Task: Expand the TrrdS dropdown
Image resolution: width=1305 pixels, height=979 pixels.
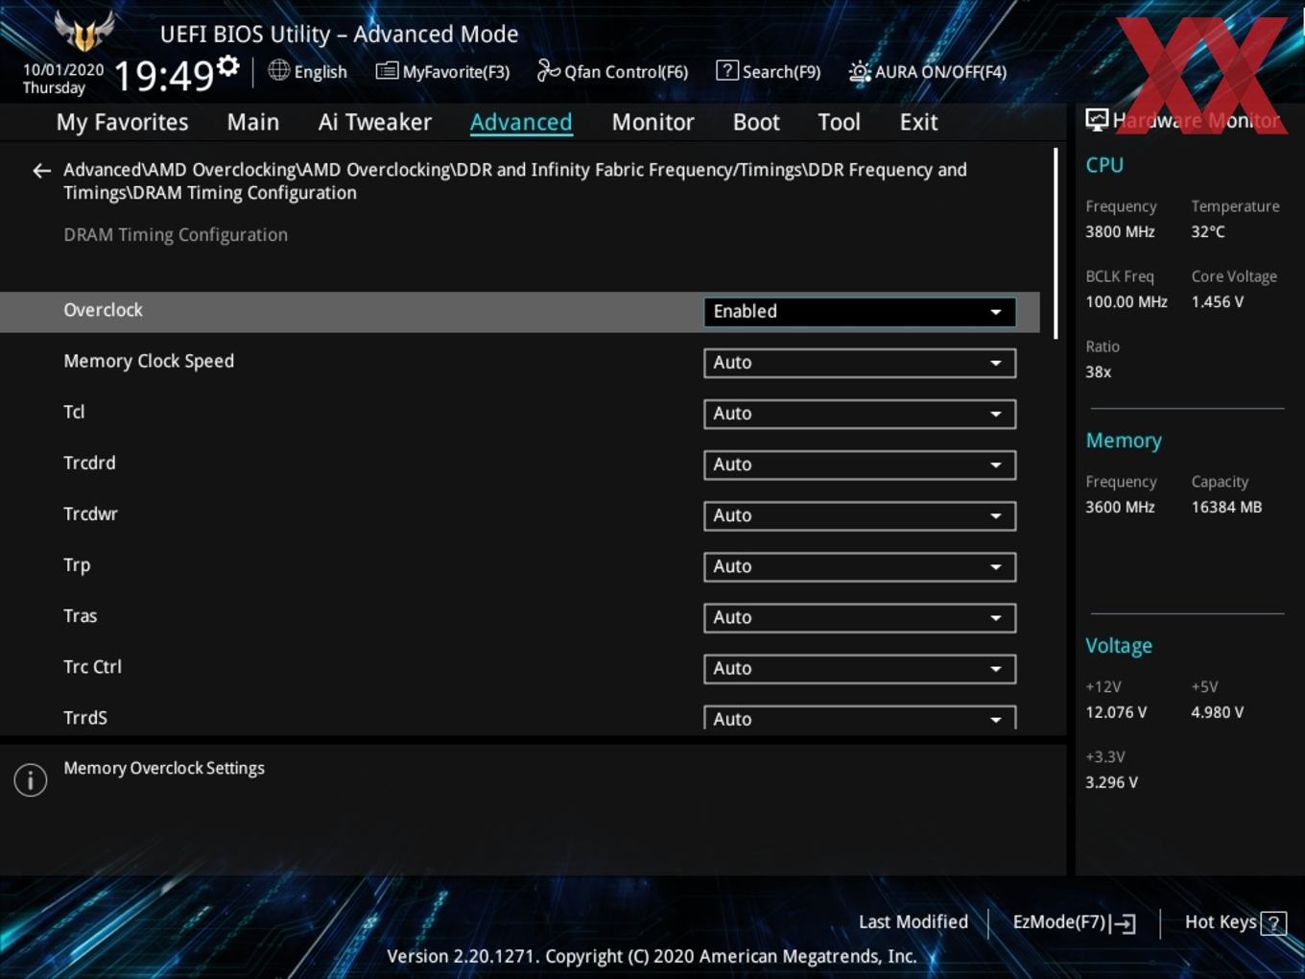Action: tap(860, 718)
